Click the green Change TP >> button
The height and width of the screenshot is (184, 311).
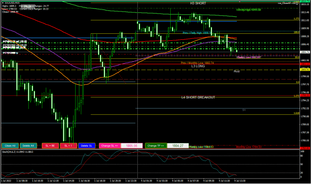[156, 146]
